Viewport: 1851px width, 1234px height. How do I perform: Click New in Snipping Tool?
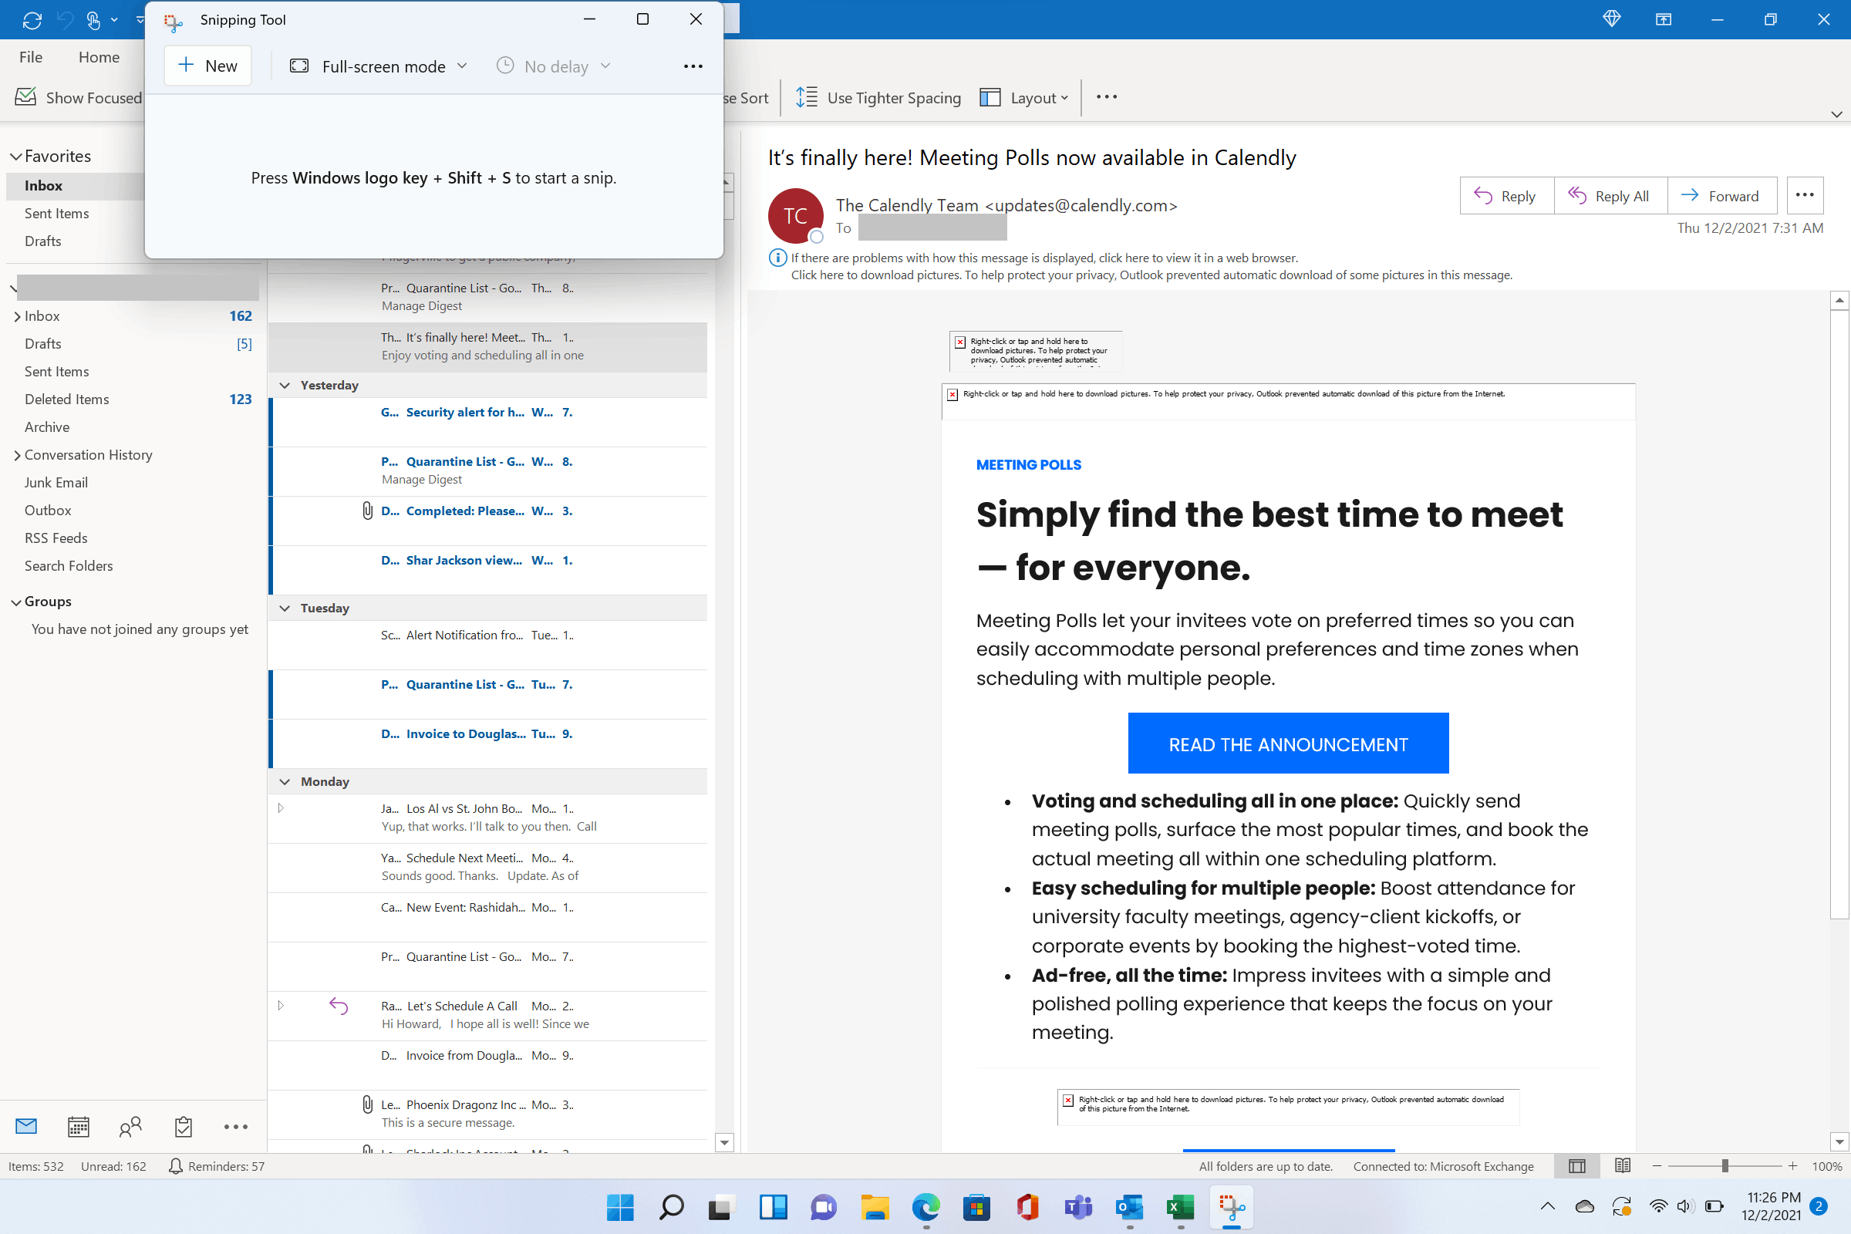[x=207, y=66]
